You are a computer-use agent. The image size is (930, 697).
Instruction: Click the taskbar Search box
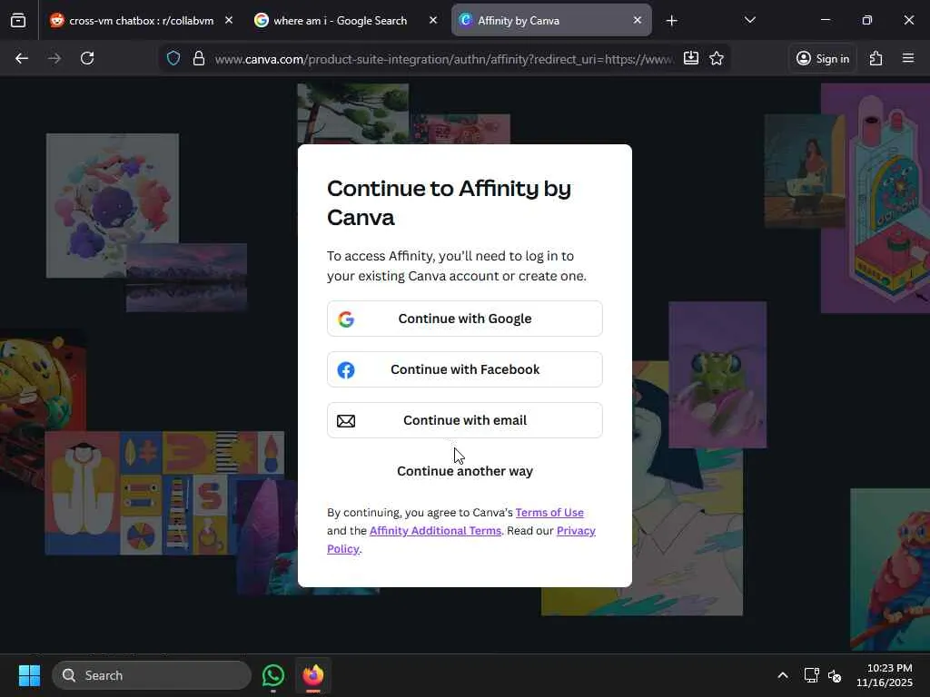(152, 675)
